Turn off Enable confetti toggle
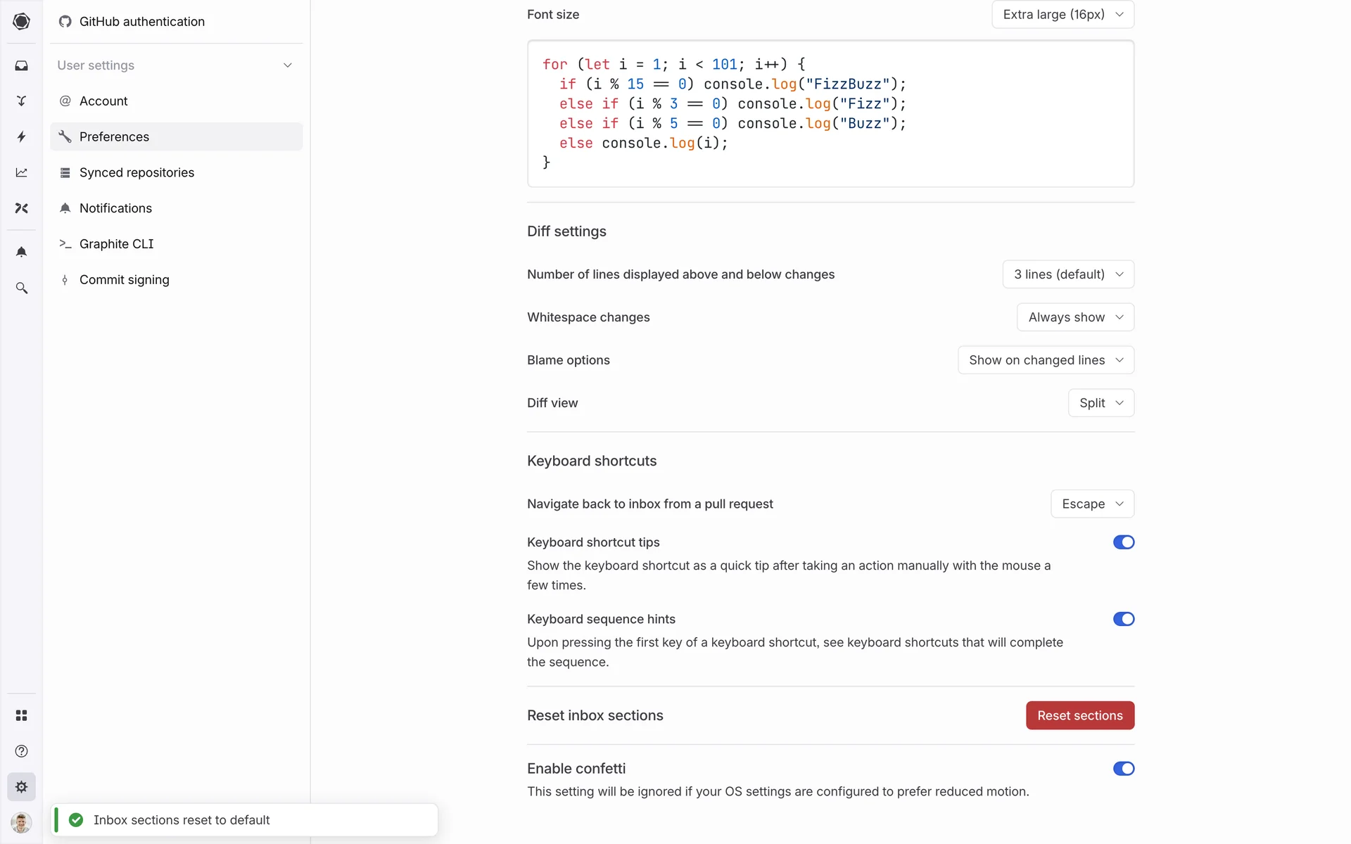Screen dimensions: 1351x844 click(1123, 769)
